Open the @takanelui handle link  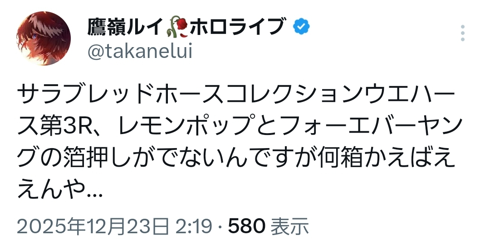(139, 52)
